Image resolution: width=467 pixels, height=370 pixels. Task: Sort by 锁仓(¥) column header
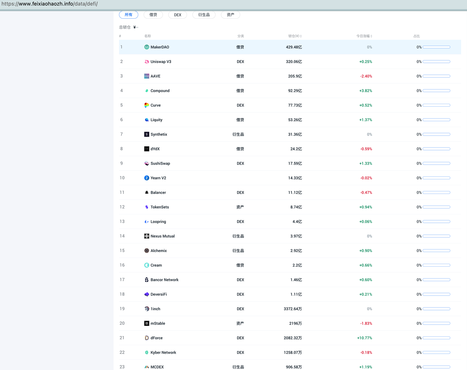pyautogui.click(x=295, y=36)
